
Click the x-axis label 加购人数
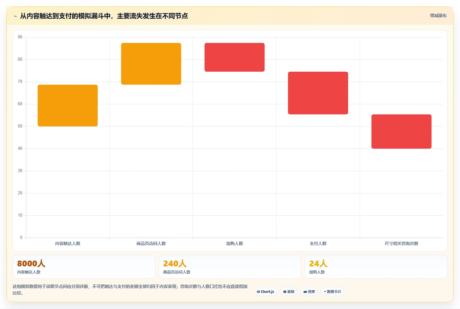click(x=235, y=243)
